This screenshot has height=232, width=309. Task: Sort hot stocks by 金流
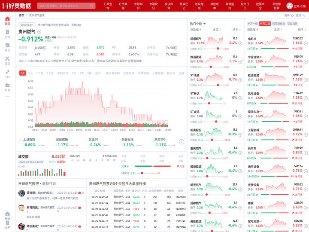[x=217, y=30]
